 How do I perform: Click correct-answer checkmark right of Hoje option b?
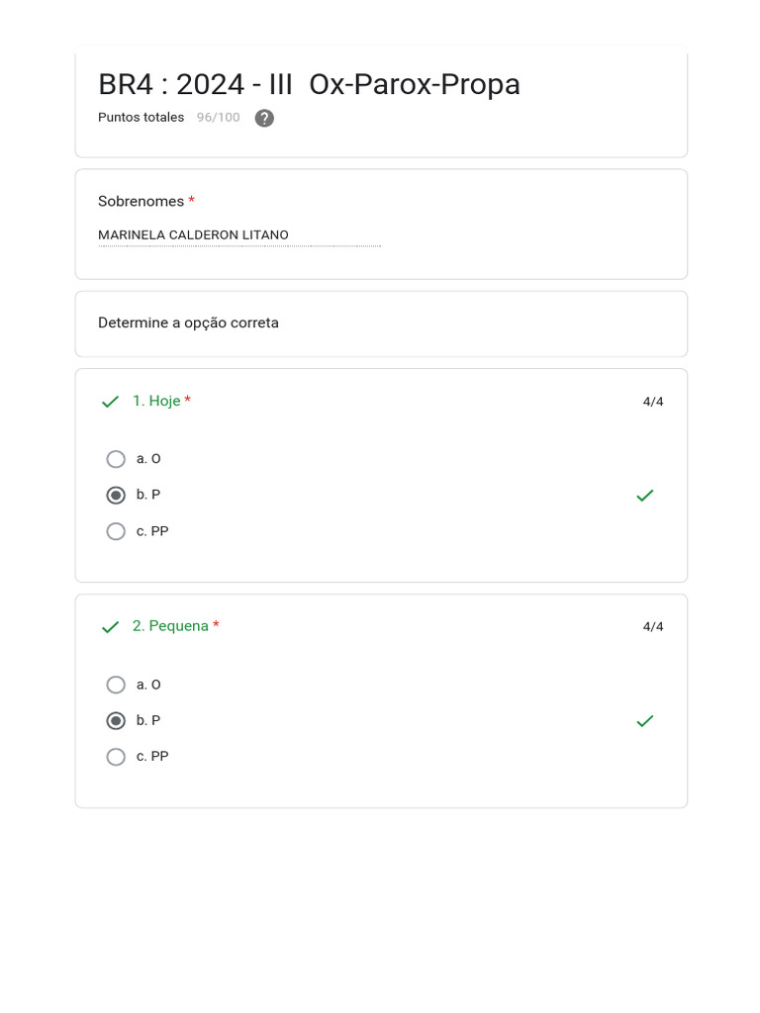tap(645, 496)
